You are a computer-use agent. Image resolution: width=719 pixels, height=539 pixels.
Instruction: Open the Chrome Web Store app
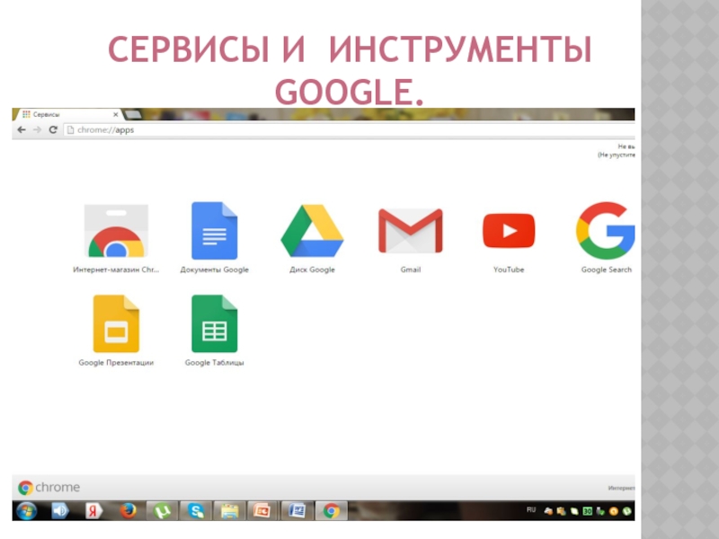pyautogui.click(x=116, y=237)
